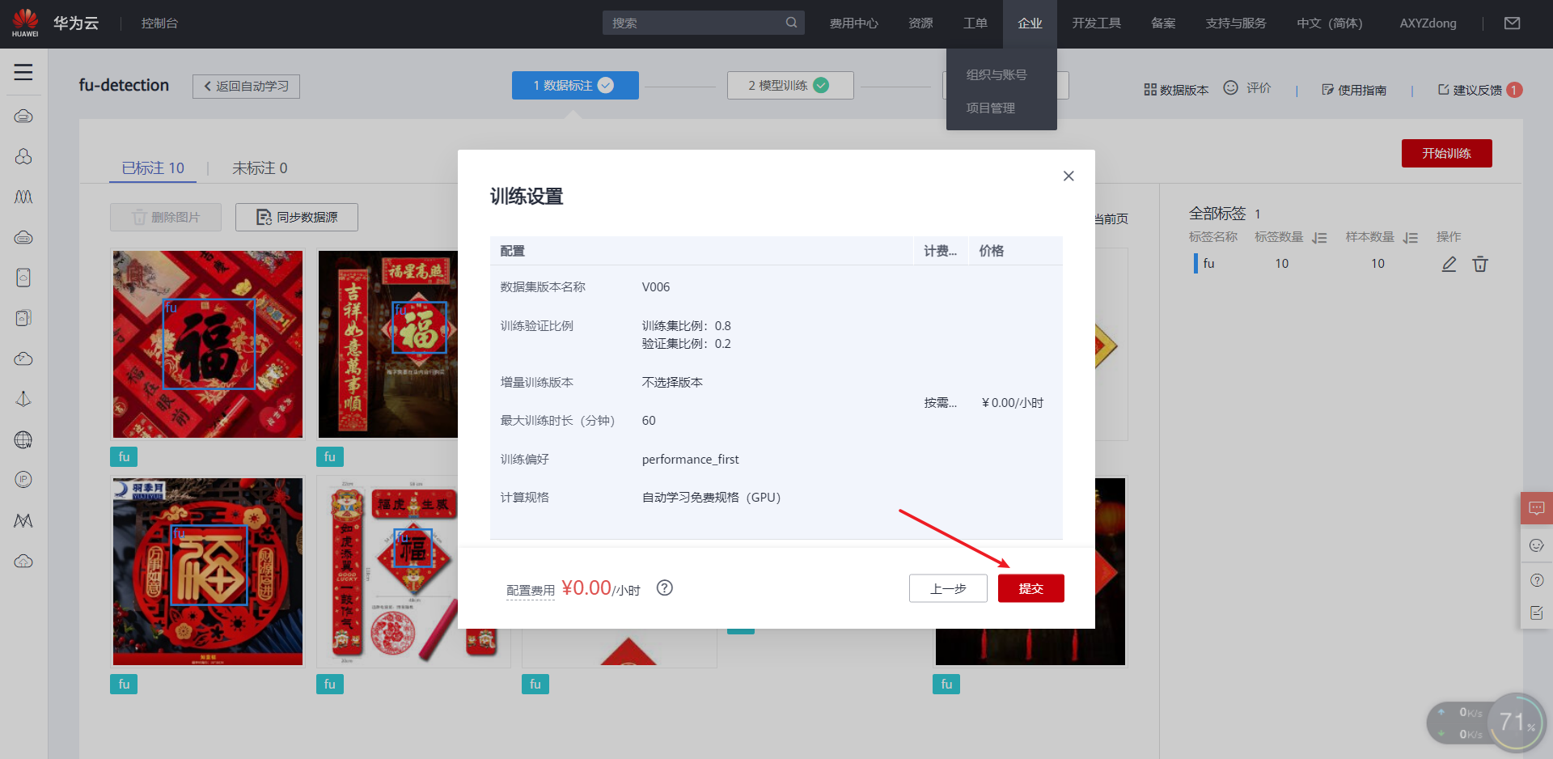Edit the fu label with the pencil icon
Image resolution: width=1553 pixels, height=759 pixels.
(x=1449, y=264)
